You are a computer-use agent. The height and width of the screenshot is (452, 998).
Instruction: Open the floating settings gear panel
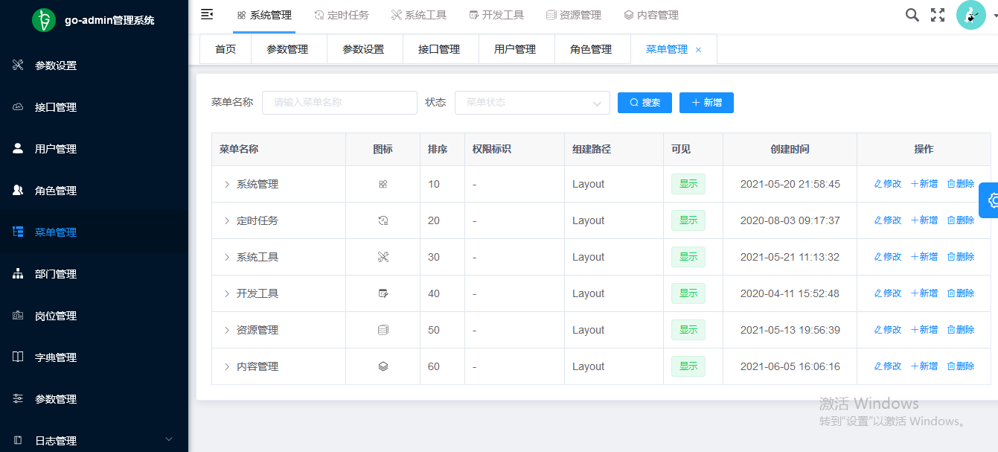(991, 200)
